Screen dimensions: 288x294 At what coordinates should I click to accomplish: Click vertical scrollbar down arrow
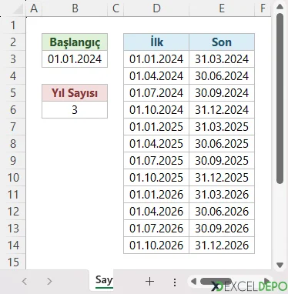tap(280, 265)
